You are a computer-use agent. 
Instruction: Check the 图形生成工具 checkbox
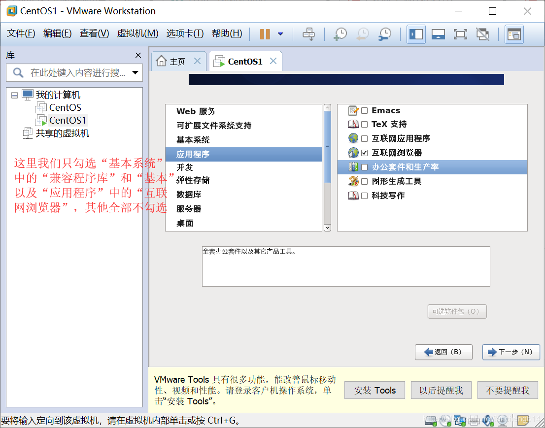click(364, 181)
